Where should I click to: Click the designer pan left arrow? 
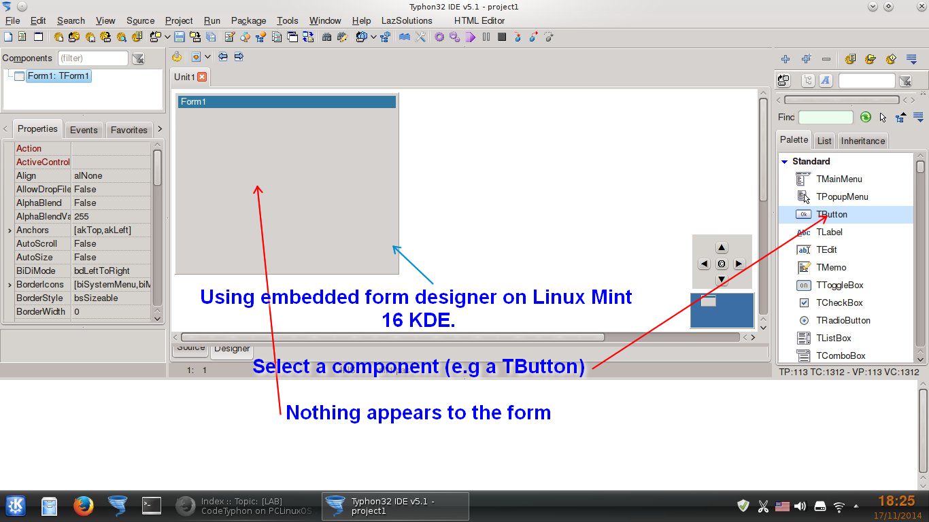tap(705, 264)
